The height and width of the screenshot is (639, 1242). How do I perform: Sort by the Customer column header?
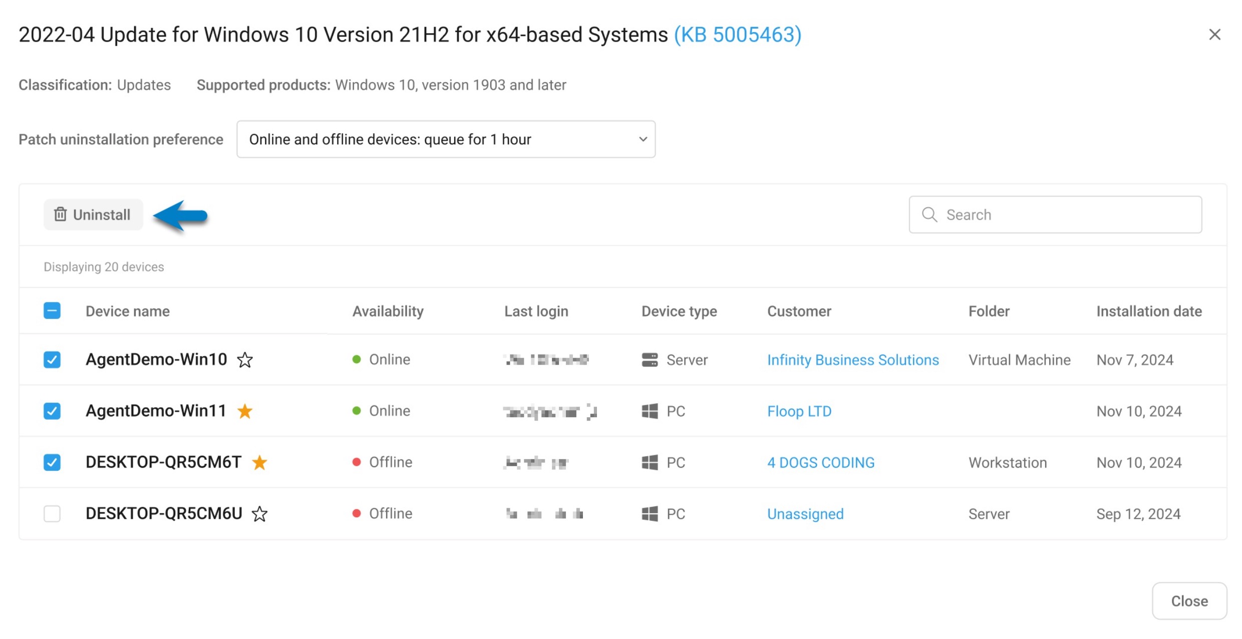click(799, 311)
